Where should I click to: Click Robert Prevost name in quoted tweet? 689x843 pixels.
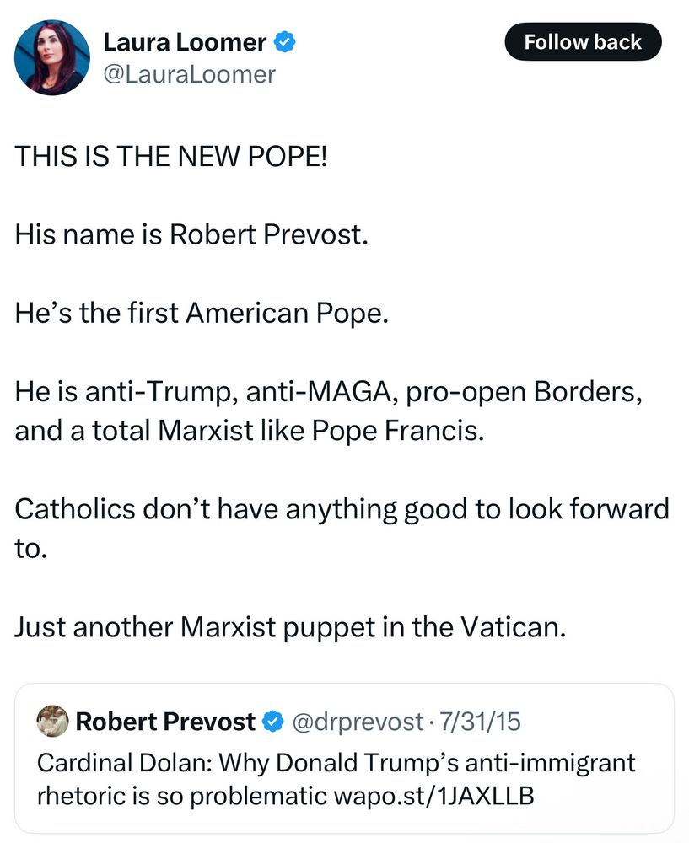pos(165,722)
